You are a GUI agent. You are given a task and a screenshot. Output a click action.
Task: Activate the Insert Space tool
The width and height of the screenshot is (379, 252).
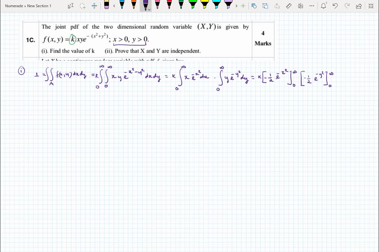tap(94, 6)
